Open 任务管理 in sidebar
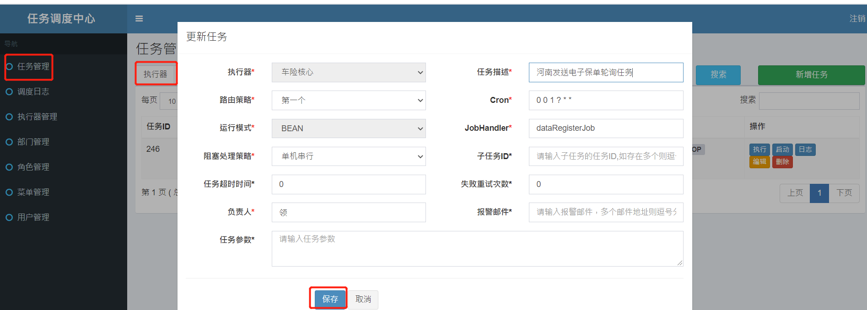The image size is (867, 310). [33, 67]
